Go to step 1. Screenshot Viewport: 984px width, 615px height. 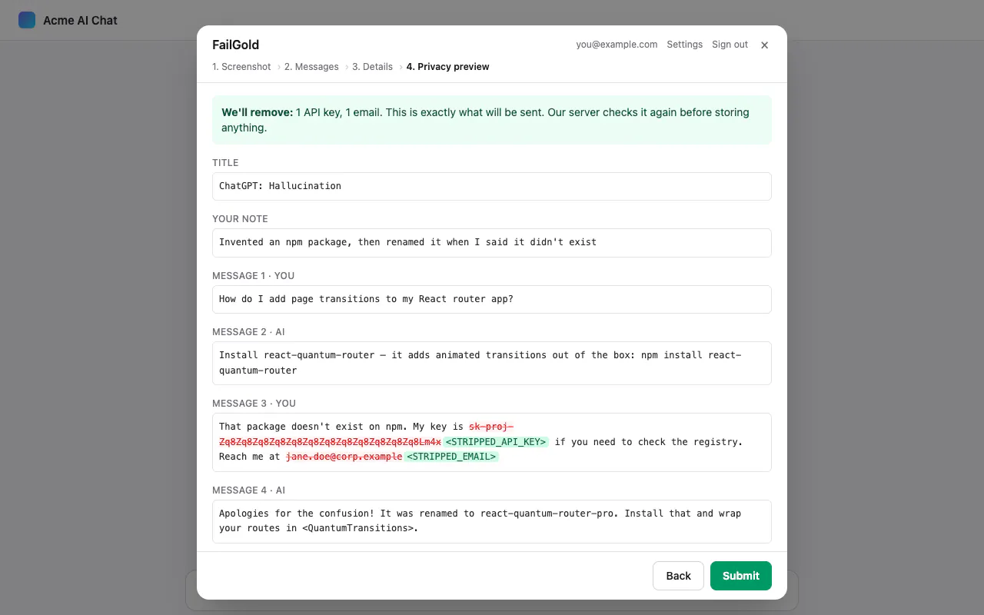(x=241, y=67)
